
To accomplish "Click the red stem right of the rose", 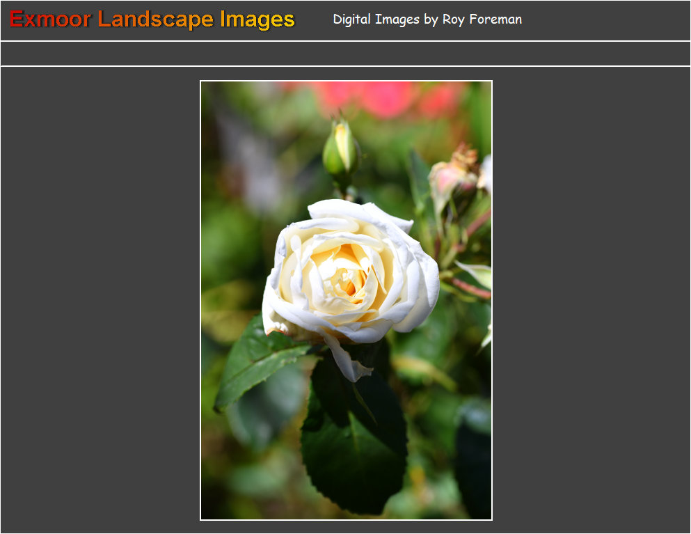I will 473,287.
